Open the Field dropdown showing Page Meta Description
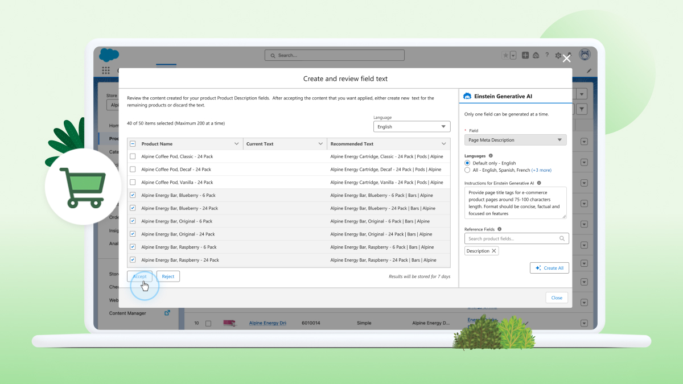Image resolution: width=683 pixels, height=384 pixels. click(515, 139)
